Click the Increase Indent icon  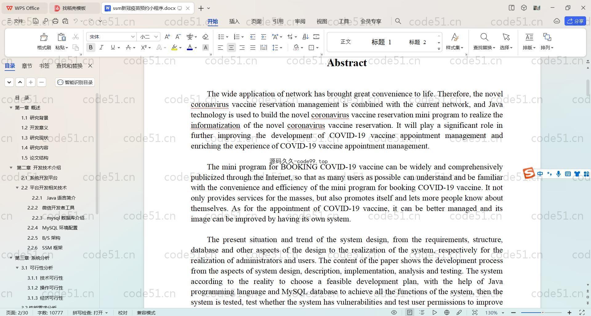263,37
